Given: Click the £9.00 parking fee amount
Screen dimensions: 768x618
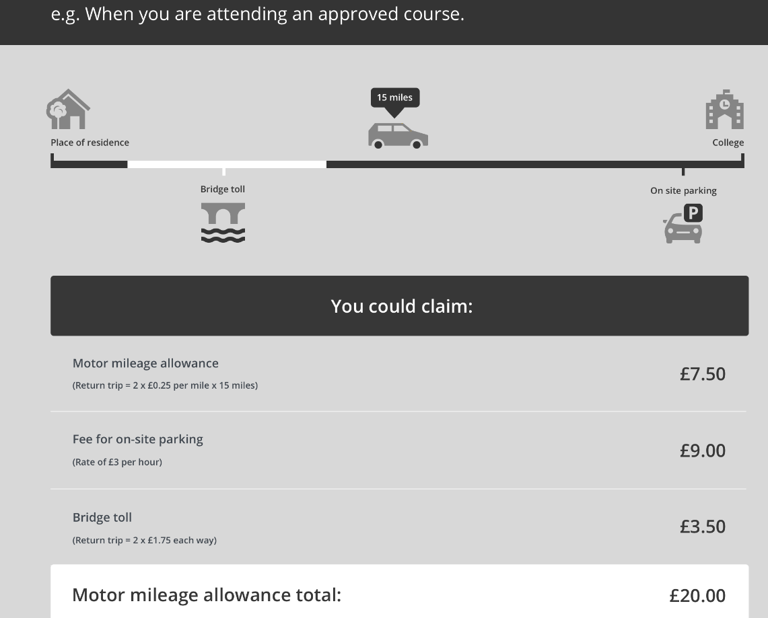Looking at the screenshot, I should click(702, 451).
